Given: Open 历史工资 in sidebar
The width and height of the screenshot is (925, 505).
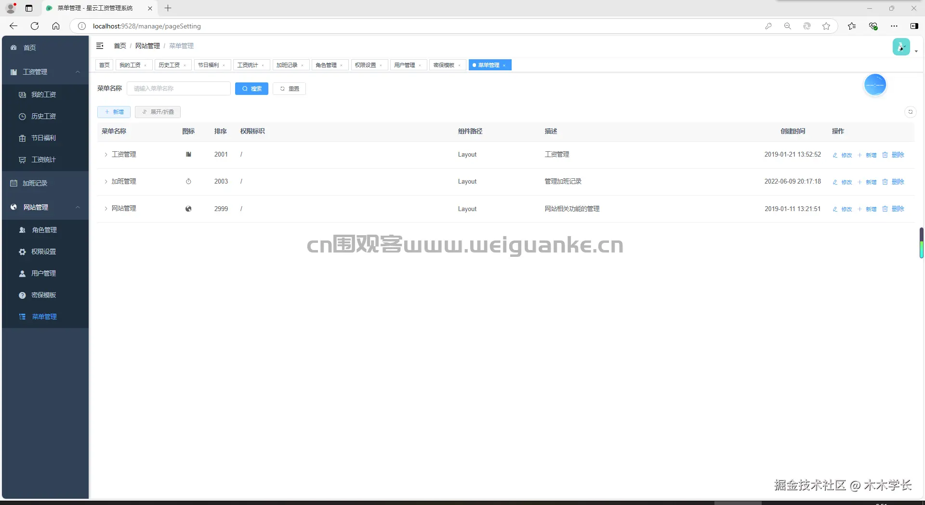Looking at the screenshot, I should (x=45, y=116).
